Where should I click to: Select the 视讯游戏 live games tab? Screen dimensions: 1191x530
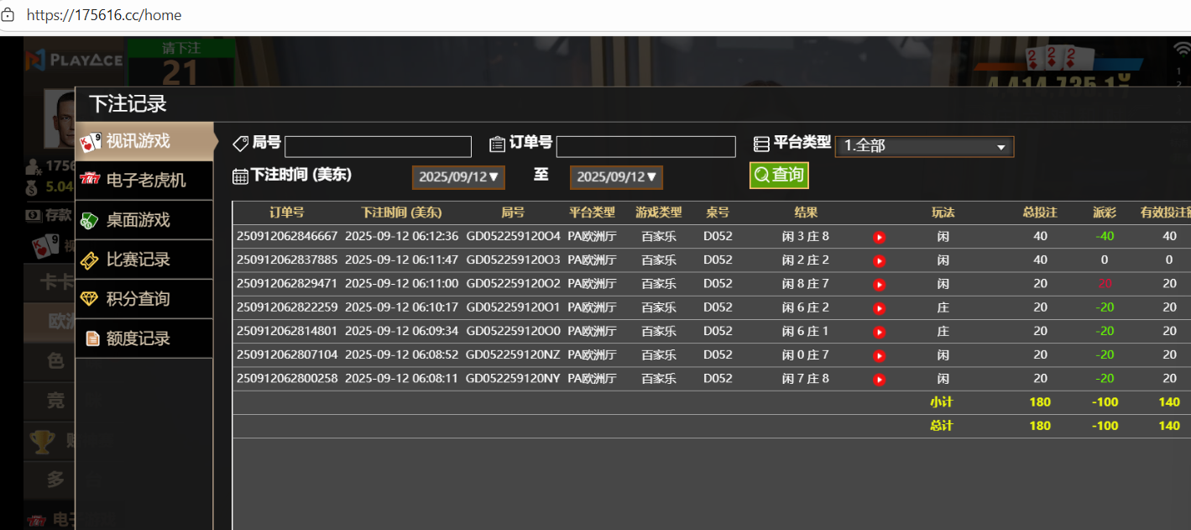[x=144, y=141]
